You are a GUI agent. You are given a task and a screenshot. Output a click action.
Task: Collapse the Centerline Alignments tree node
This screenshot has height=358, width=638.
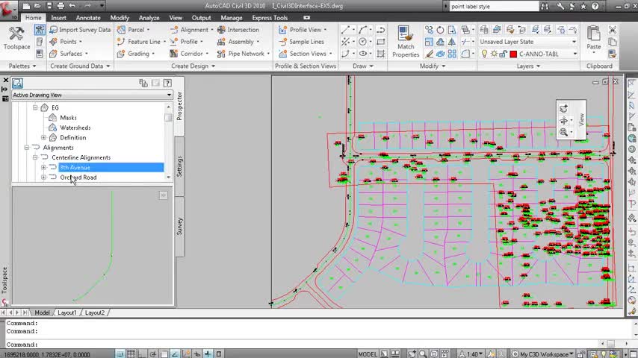35,157
